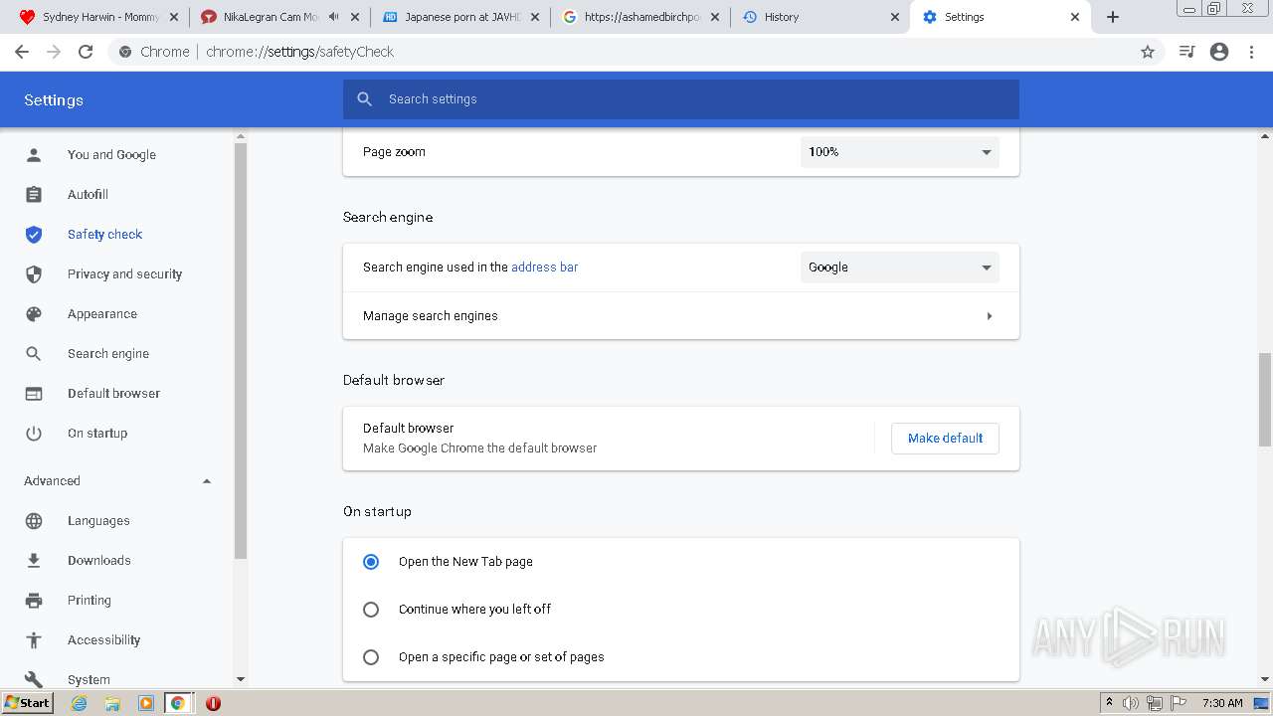
Task: Close the Japanese porn at JAVHD tab
Action: (x=535, y=17)
